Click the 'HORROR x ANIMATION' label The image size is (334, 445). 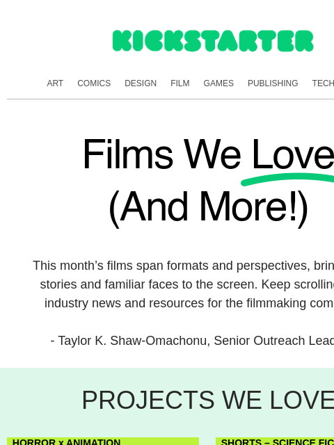(x=67, y=442)
